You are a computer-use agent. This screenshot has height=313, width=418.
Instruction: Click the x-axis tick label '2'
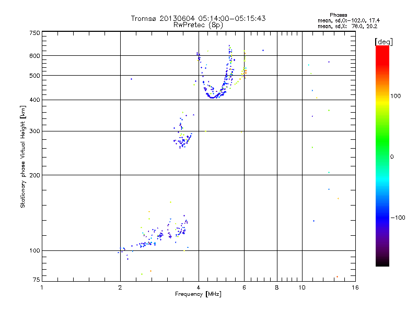(120, 287)
